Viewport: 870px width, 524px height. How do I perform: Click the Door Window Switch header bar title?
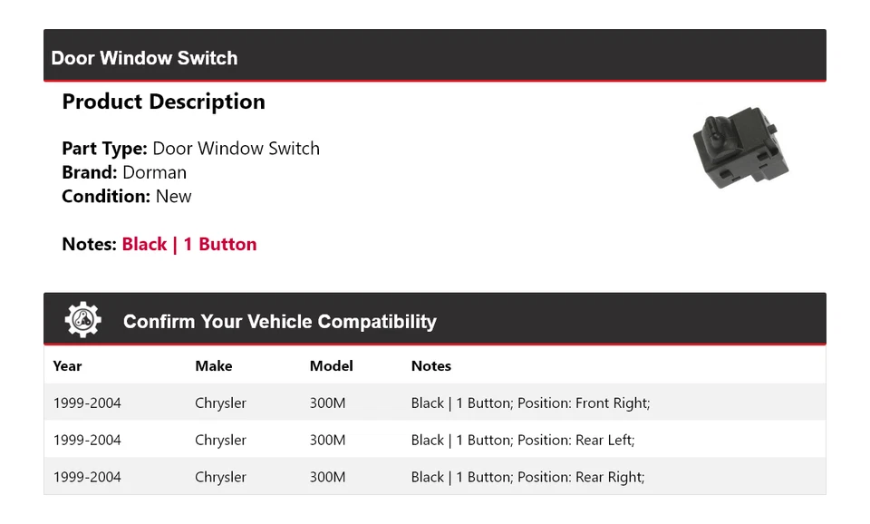coord(145,58)
